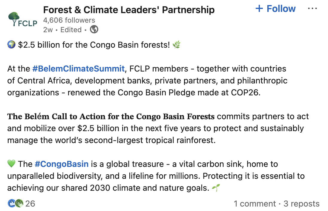Click the green heart emoji before #CongoBasin
Screen dimensions: 328x211
click(11, 164)
